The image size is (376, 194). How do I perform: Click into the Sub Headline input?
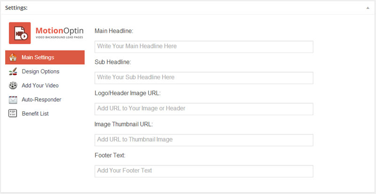pyautogui.click(x=204, y=78)
